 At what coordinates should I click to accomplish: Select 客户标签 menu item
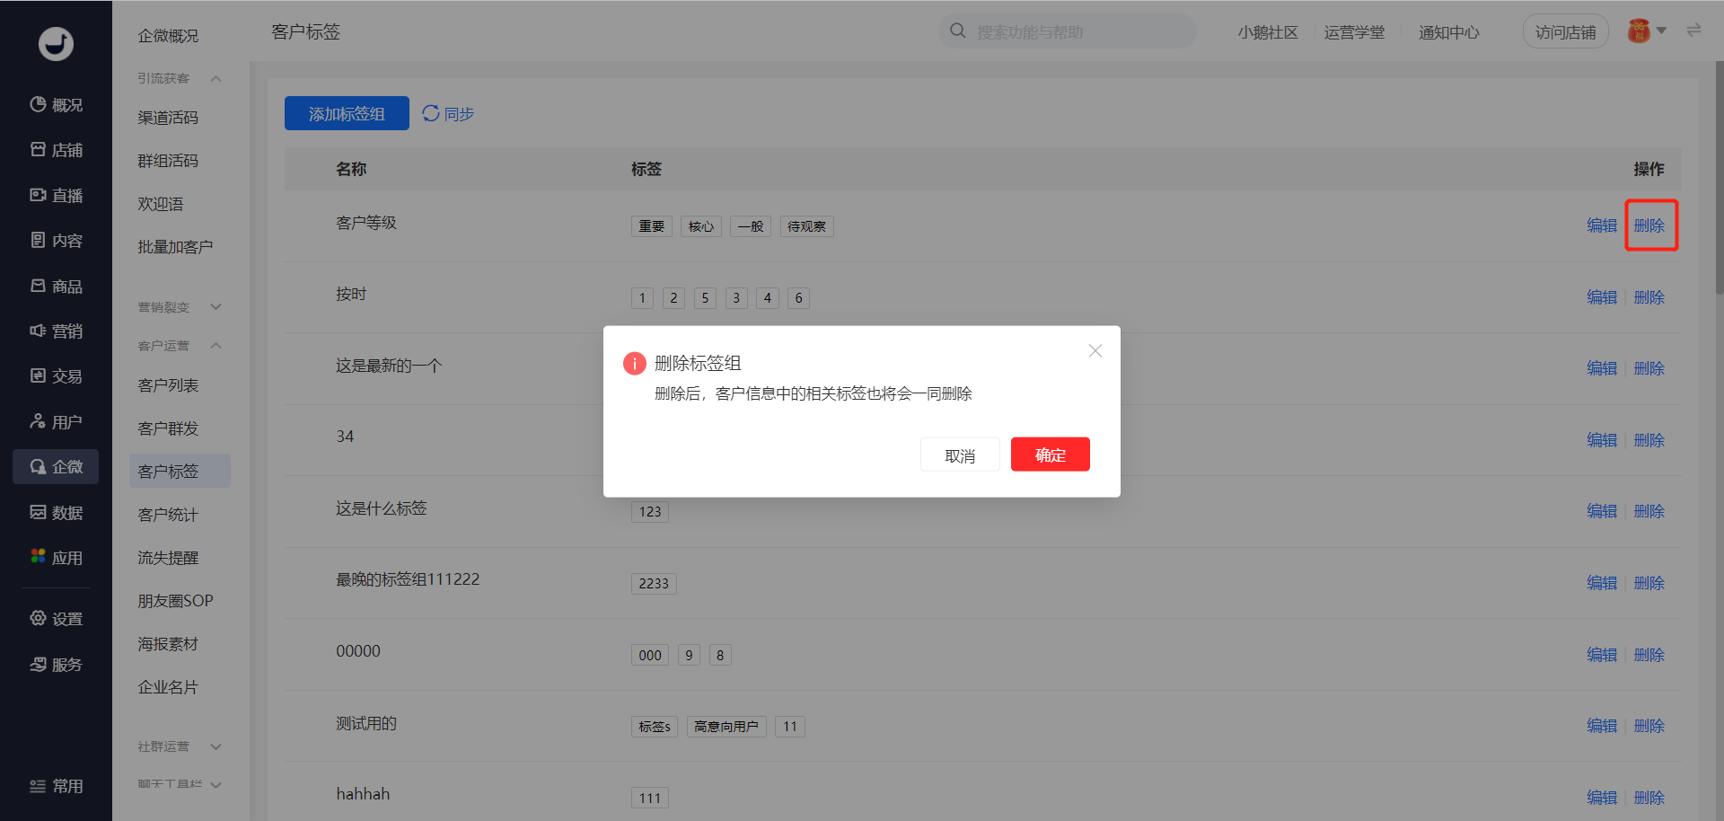[x=180, y=471]
